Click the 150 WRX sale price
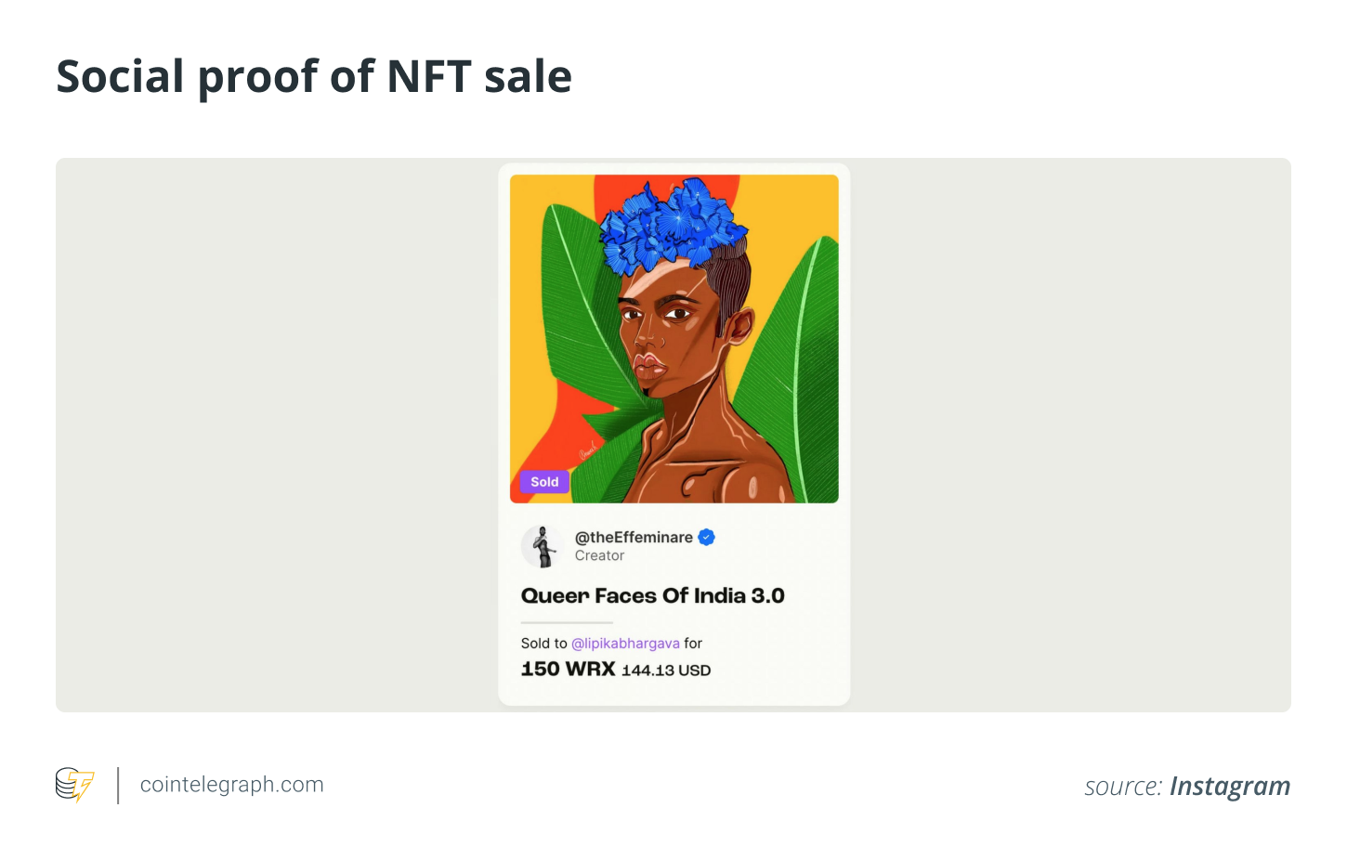1347x860 pixels. coord(568,670)
